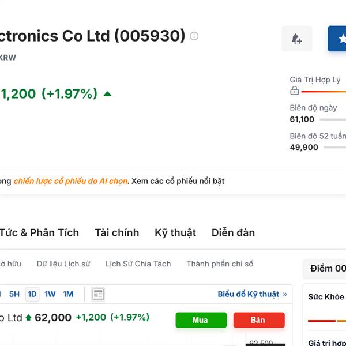Viewport: 346px width, 346px height.
Task: Open the chart news overlay icon
Action: point(98,294)
